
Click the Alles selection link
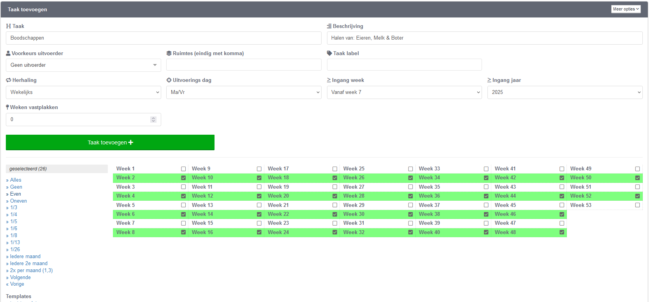[x=16, y=180]
